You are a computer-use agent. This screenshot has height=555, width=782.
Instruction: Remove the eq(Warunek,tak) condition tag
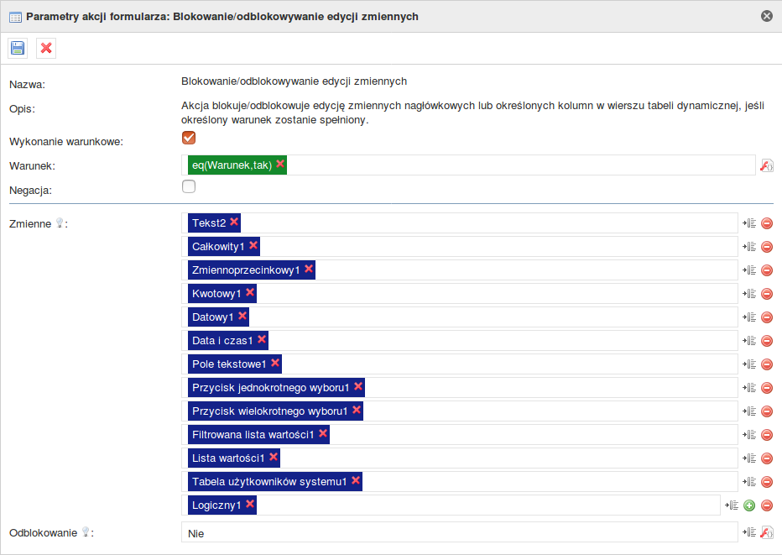(280, 164)
